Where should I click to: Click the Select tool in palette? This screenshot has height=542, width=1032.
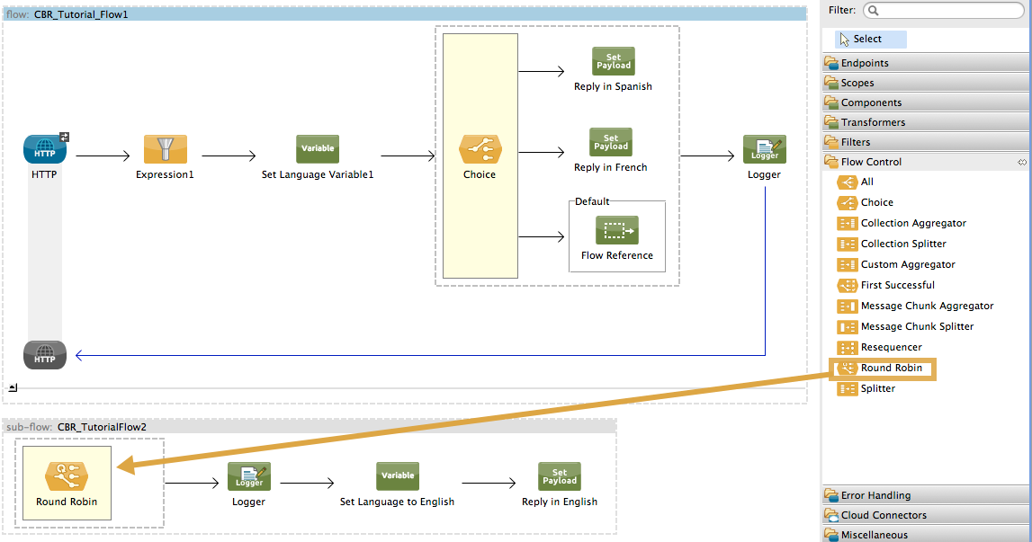(x=867, y=39)
